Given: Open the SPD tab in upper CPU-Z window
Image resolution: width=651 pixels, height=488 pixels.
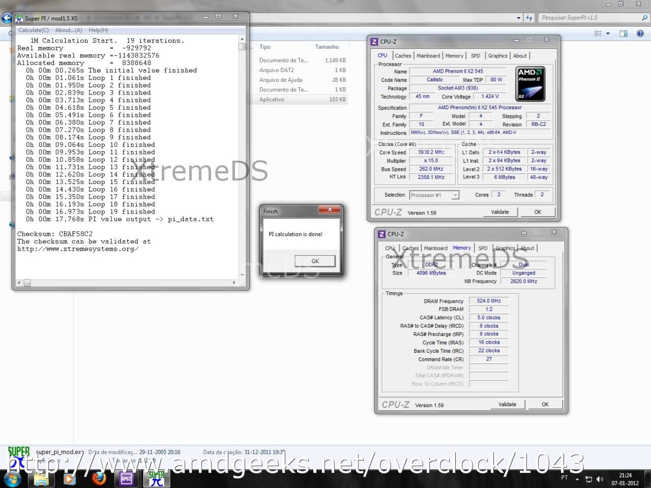Looking at the screenshot, I should [476, 56].
